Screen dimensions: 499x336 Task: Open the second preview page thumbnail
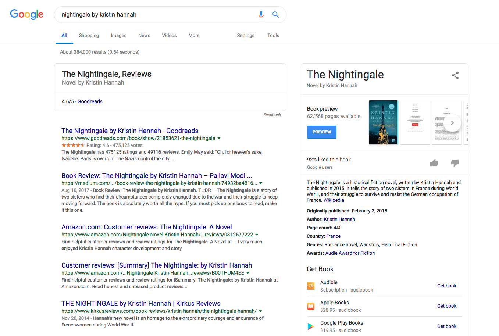pyautogui.click(x=415, y=122)
